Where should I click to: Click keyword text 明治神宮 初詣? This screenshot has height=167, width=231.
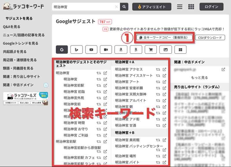[x=74, y=92]
